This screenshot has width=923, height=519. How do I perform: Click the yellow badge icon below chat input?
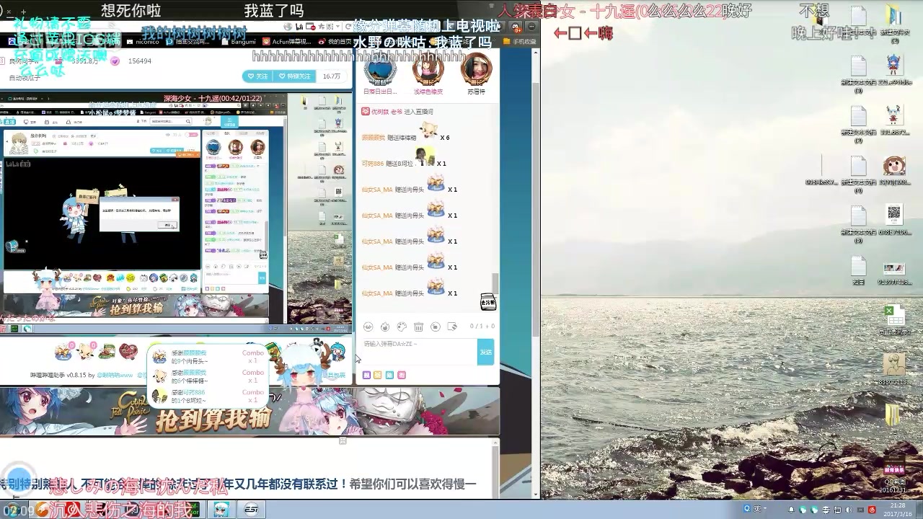click(x=378, y=376)
